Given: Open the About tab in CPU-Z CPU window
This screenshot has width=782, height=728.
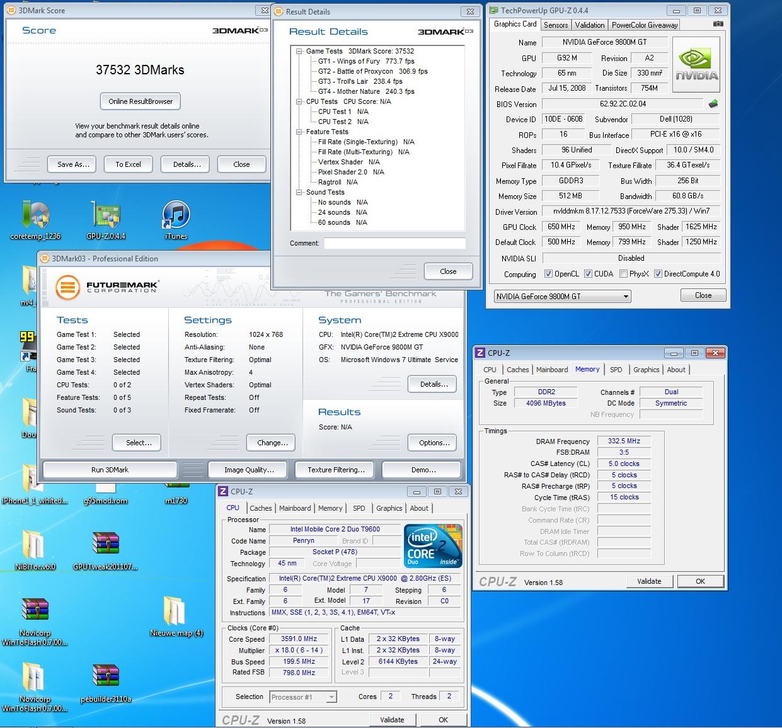Looking at the screenshot, I should tap(419, 508).
